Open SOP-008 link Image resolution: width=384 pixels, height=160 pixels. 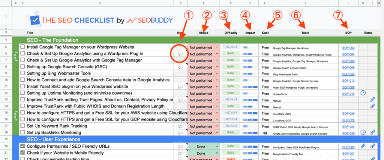(348, 67)
